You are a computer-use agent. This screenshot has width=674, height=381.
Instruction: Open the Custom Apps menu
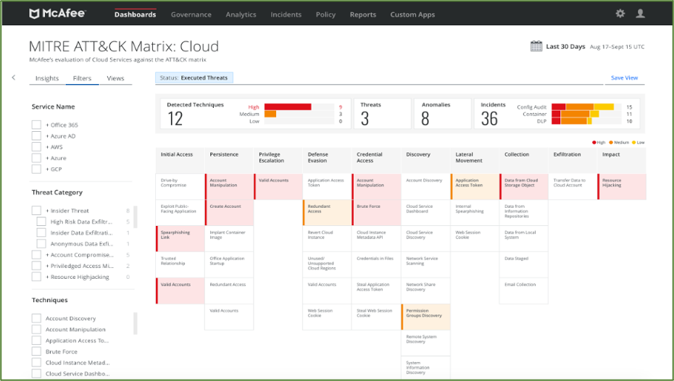(x=412, y=14)
